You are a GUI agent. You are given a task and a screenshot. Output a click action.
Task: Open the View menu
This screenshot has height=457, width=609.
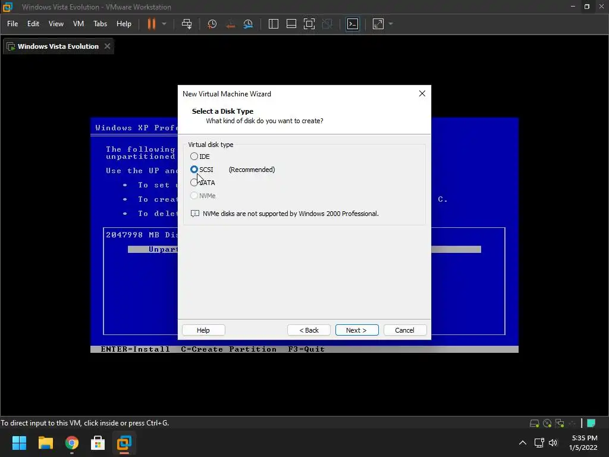pos(56,24)
